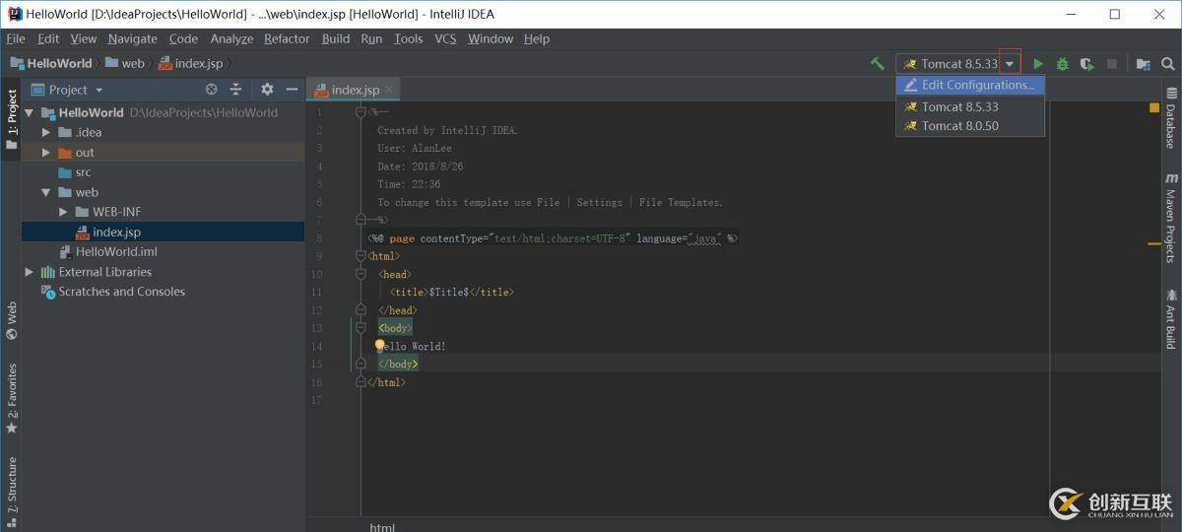Viewport: 1182px width, 532px height.
Task: Run with Coverage icon in toolbar
Action: 1086,63
